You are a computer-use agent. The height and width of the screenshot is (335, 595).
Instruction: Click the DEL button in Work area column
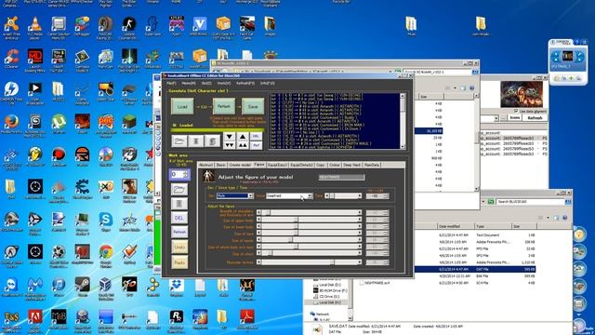coord(179,218)
